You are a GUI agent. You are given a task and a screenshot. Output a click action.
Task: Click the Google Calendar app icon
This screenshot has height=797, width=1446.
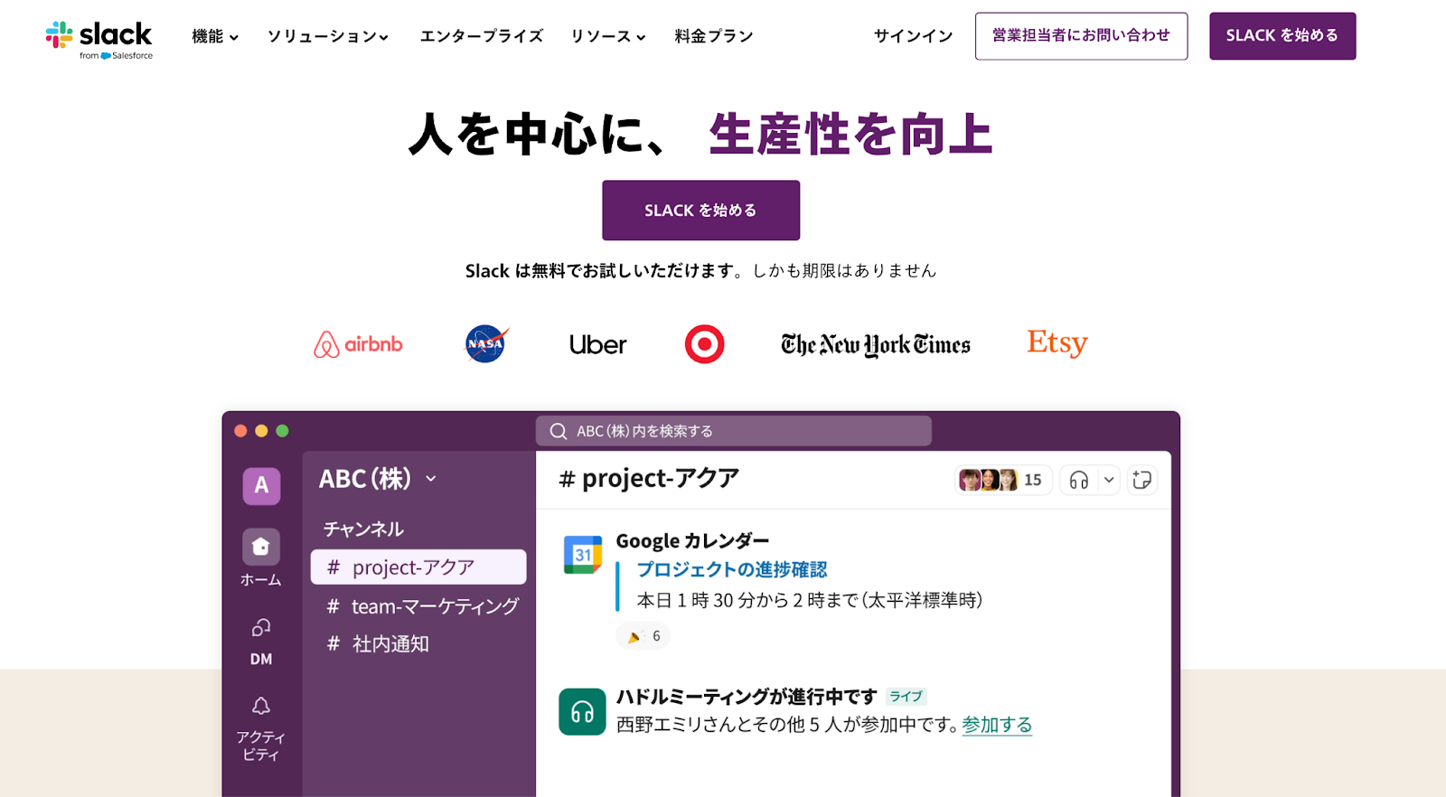tap(583, 554)
